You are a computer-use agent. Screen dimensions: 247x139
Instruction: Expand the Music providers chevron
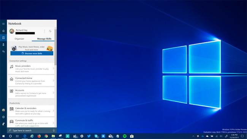pos(54,68)
